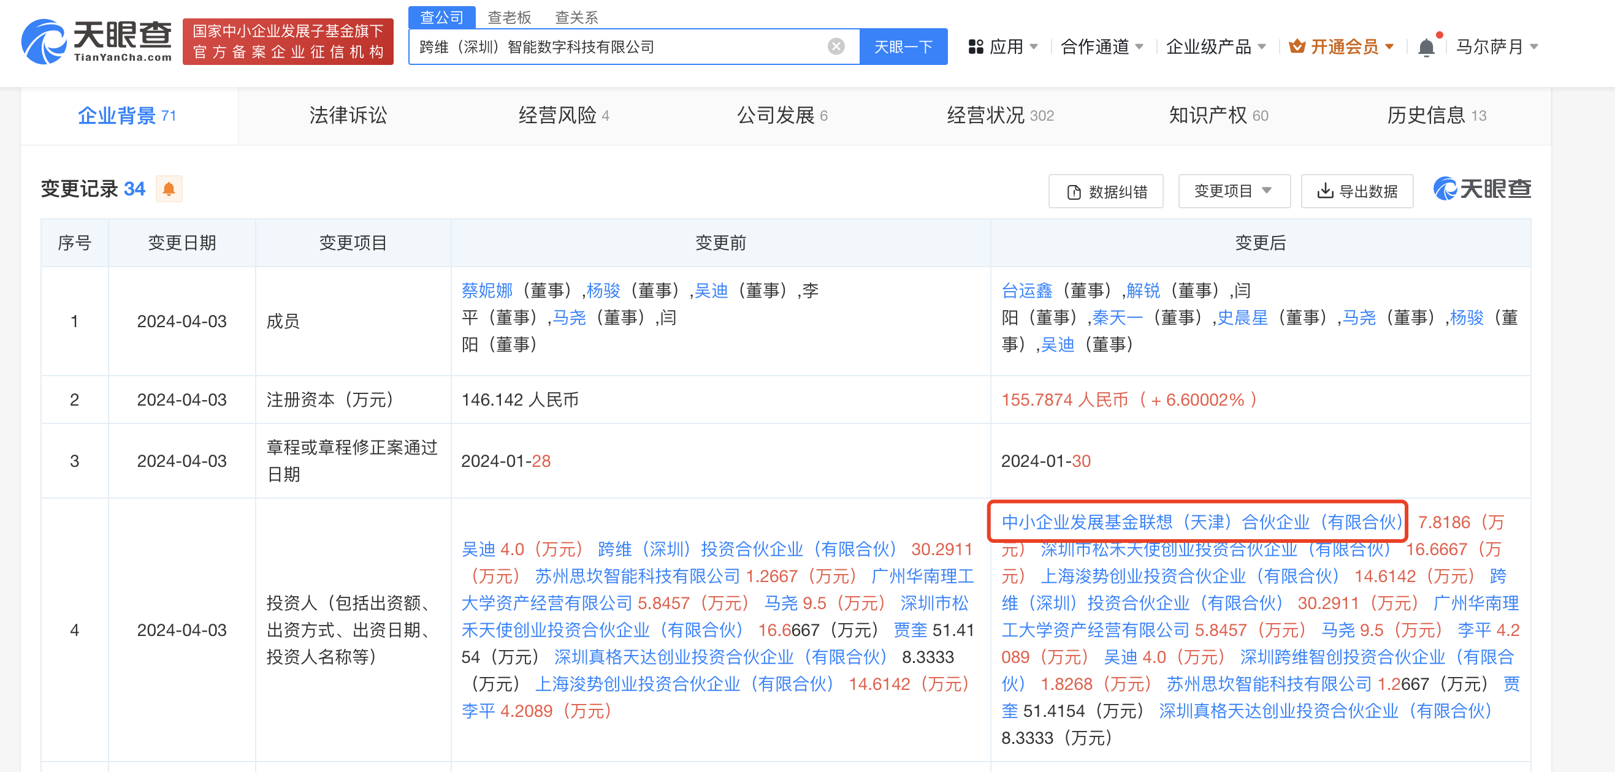
Task: Click the orange change-alert bell icon
Action: (x=169, y=189)
